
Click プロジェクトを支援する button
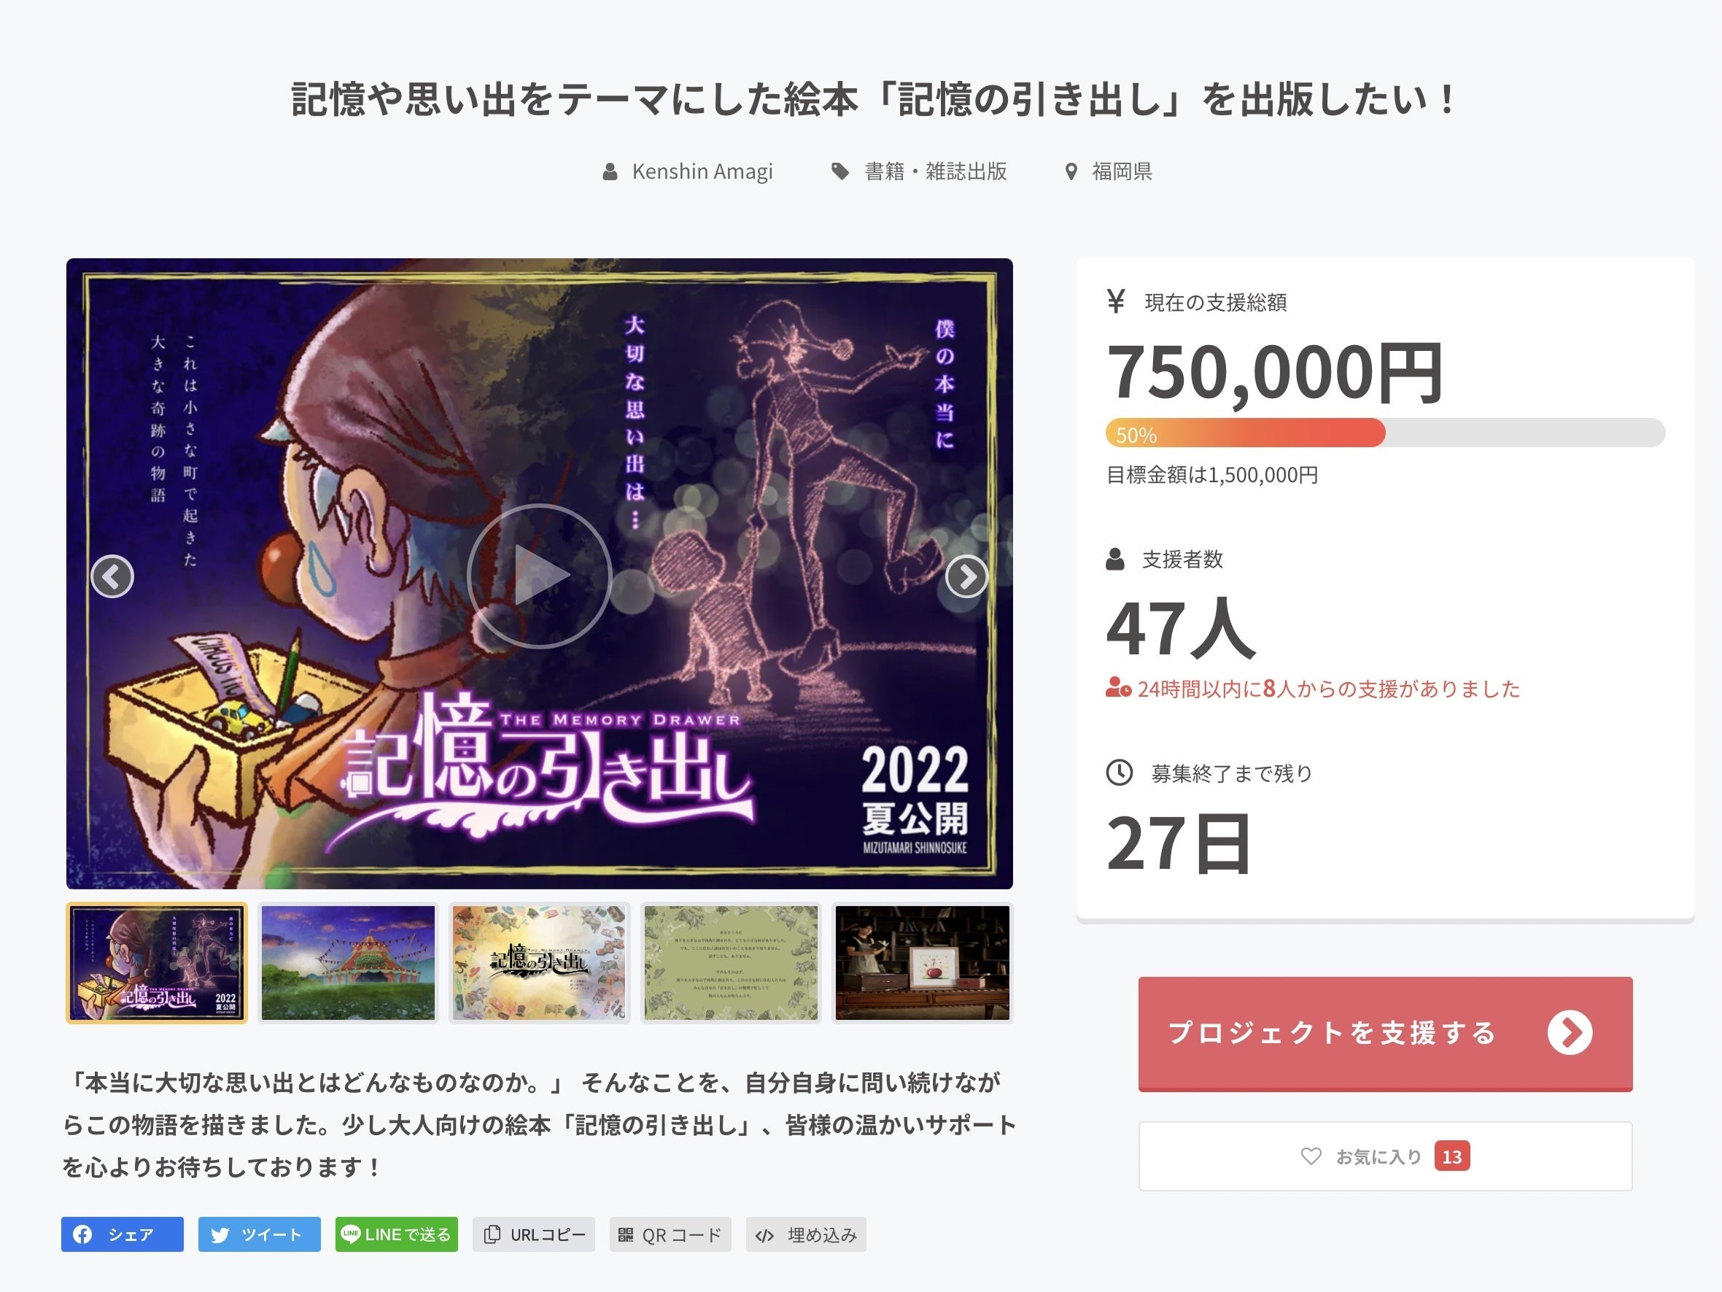pyautogui.click(x=1385, y=1034)
